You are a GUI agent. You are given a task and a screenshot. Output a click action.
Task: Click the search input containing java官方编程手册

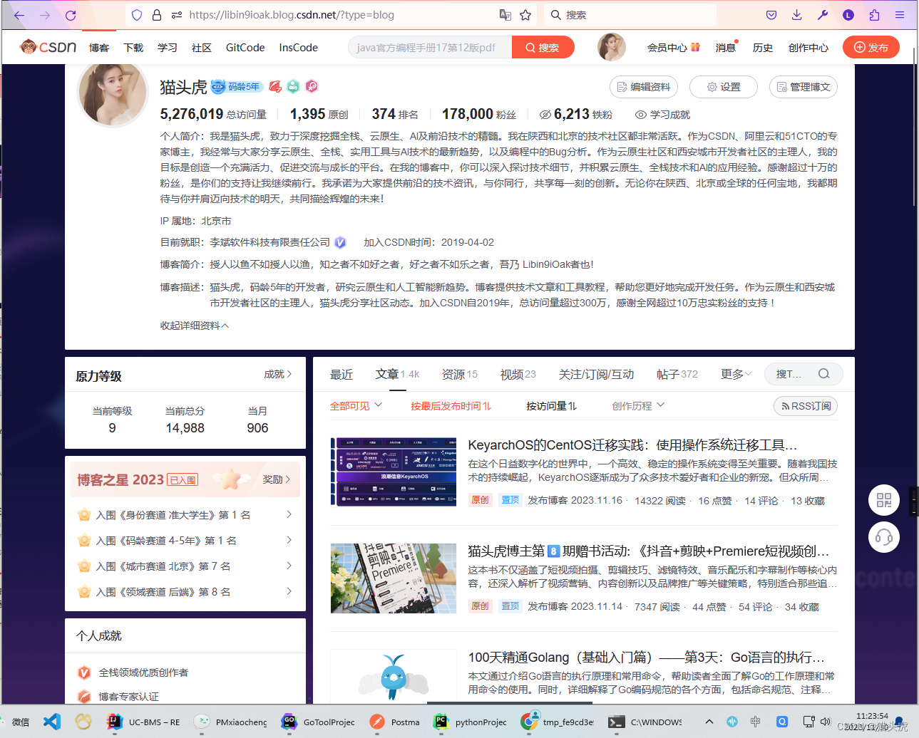click(428, 47)
